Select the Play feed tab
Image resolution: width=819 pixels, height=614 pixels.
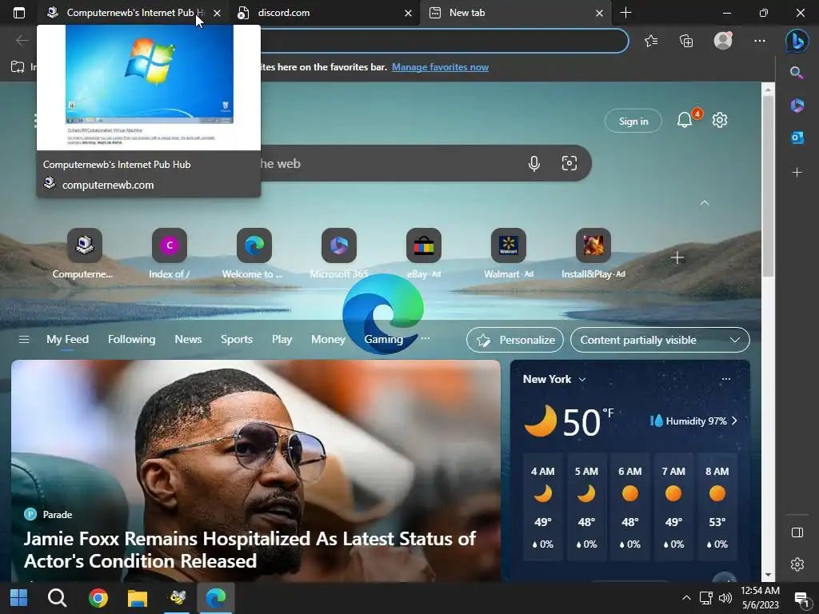coord(282,339)
